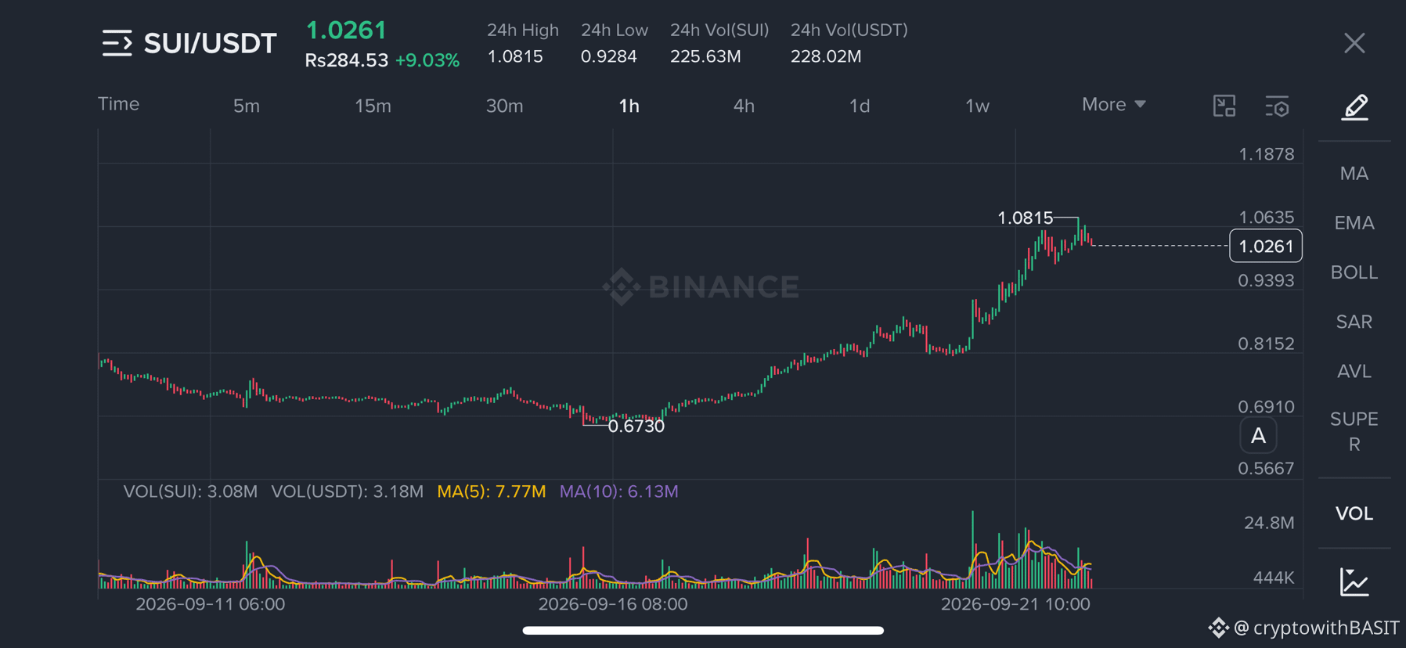This screenshot has width=1406, height=648.
Task: Toggle the auto-scale A button
Action: [1258, 436]
